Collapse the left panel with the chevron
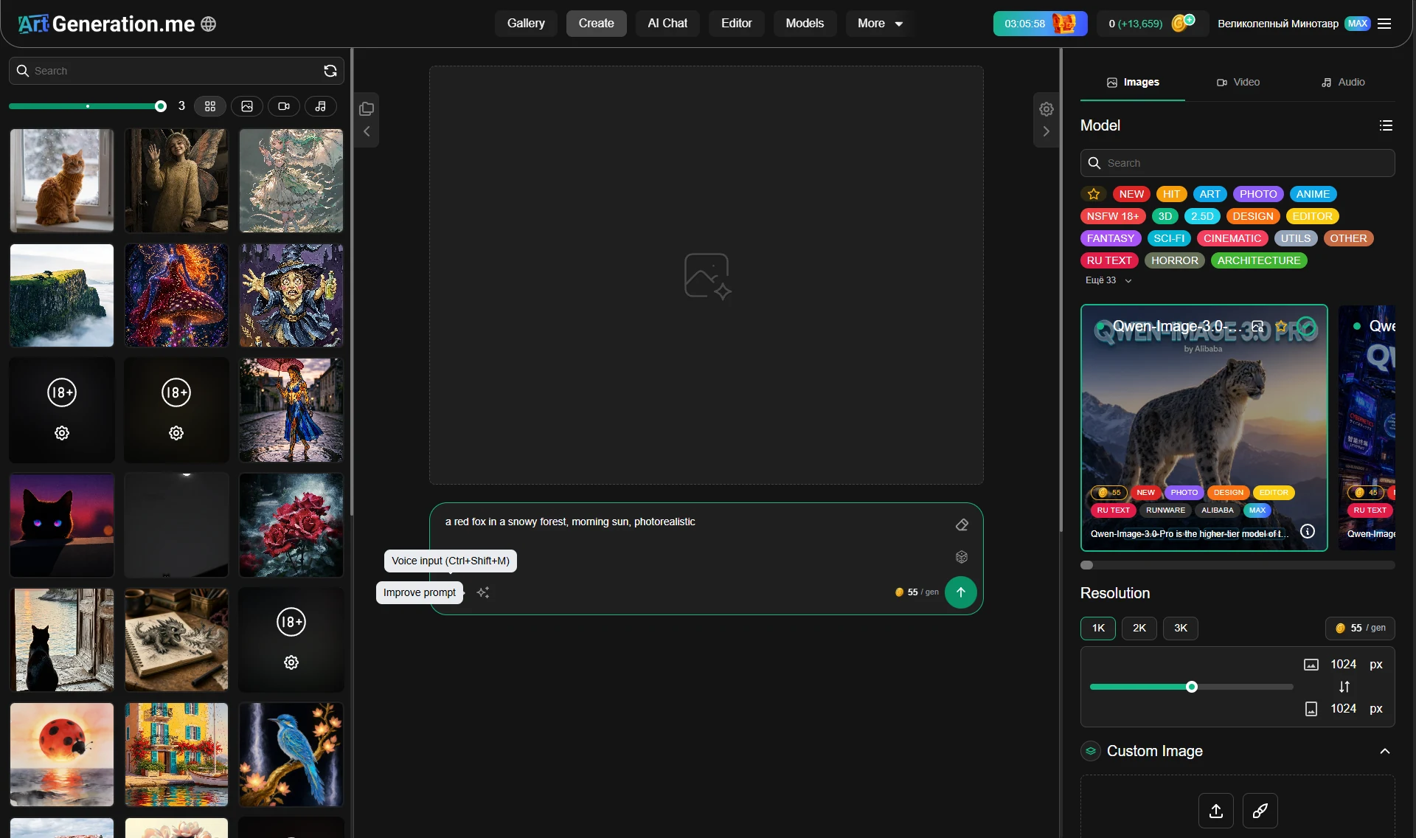 367,131
